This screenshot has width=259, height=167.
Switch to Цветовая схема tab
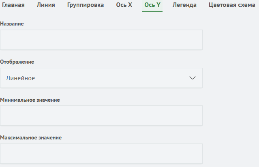point(232,5)
